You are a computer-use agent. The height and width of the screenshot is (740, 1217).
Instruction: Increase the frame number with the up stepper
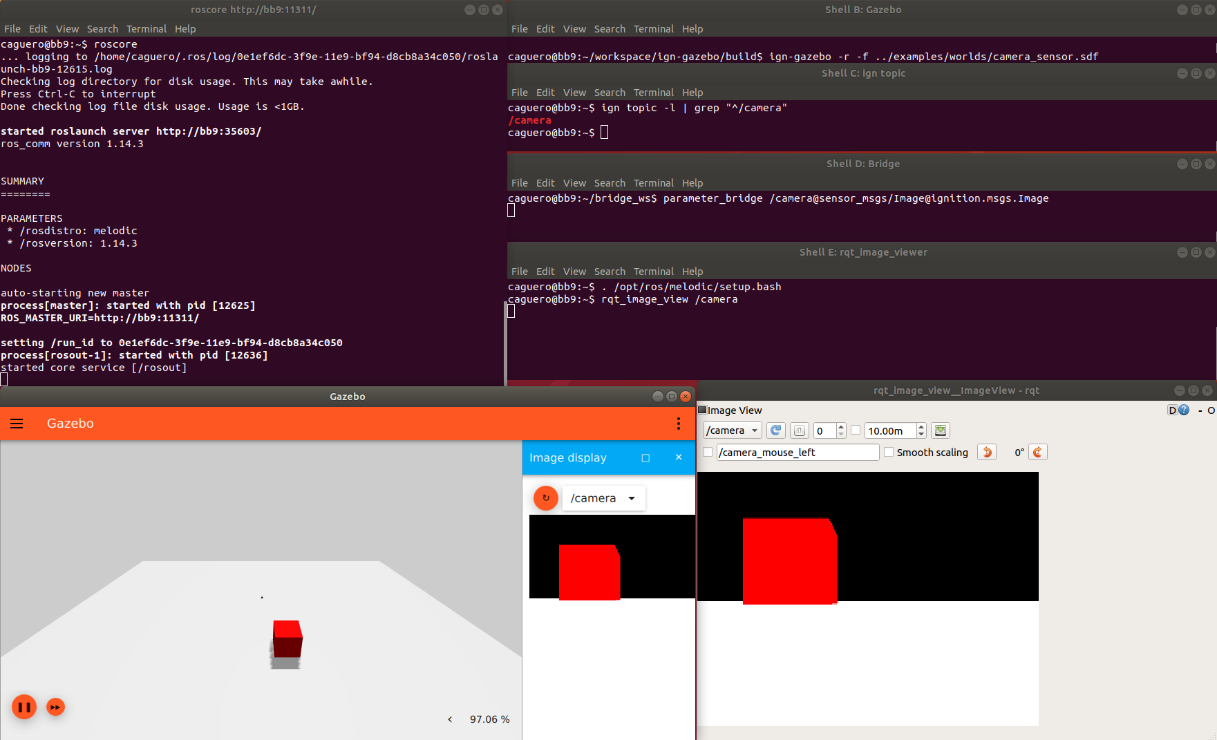pos(840,426)
